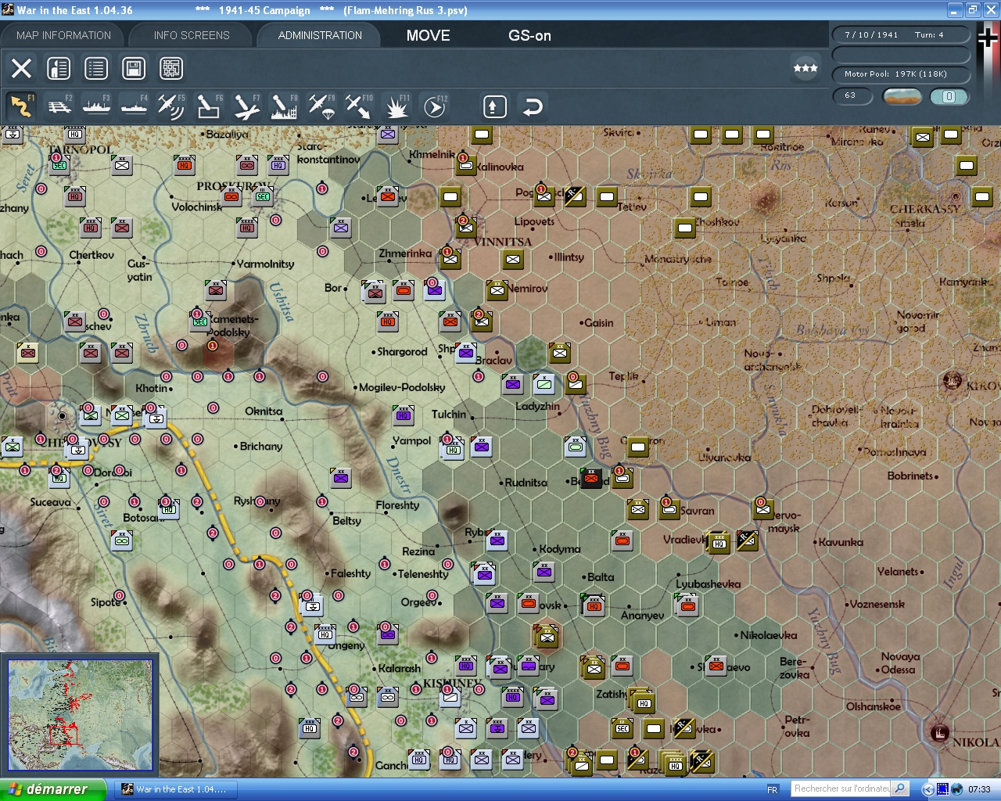Viewport: 1001px width, 801px height.
Task: Click the up-arrow box icon in the toolbar
Action: click(494, 106)
